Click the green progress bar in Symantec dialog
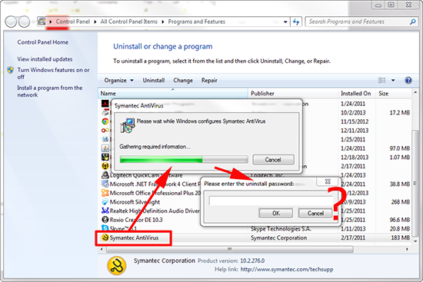The width and height of the screenshot is (423, 282). pos(184,160)
